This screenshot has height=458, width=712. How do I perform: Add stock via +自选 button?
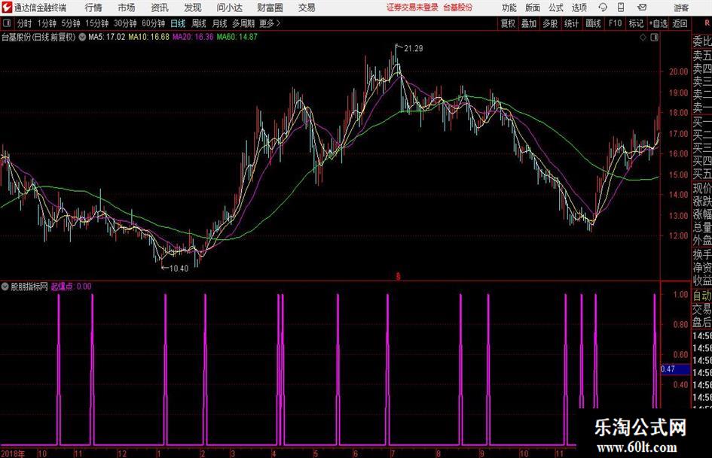658,23
